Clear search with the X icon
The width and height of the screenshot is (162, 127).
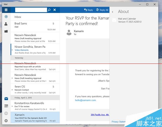pos(55,10)
